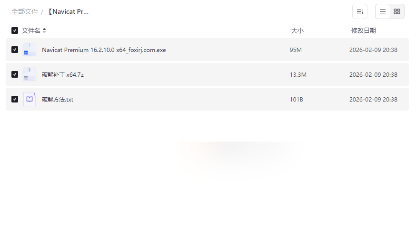Toggle the select-all 文件名 checkbox

[x=15, y=31]
